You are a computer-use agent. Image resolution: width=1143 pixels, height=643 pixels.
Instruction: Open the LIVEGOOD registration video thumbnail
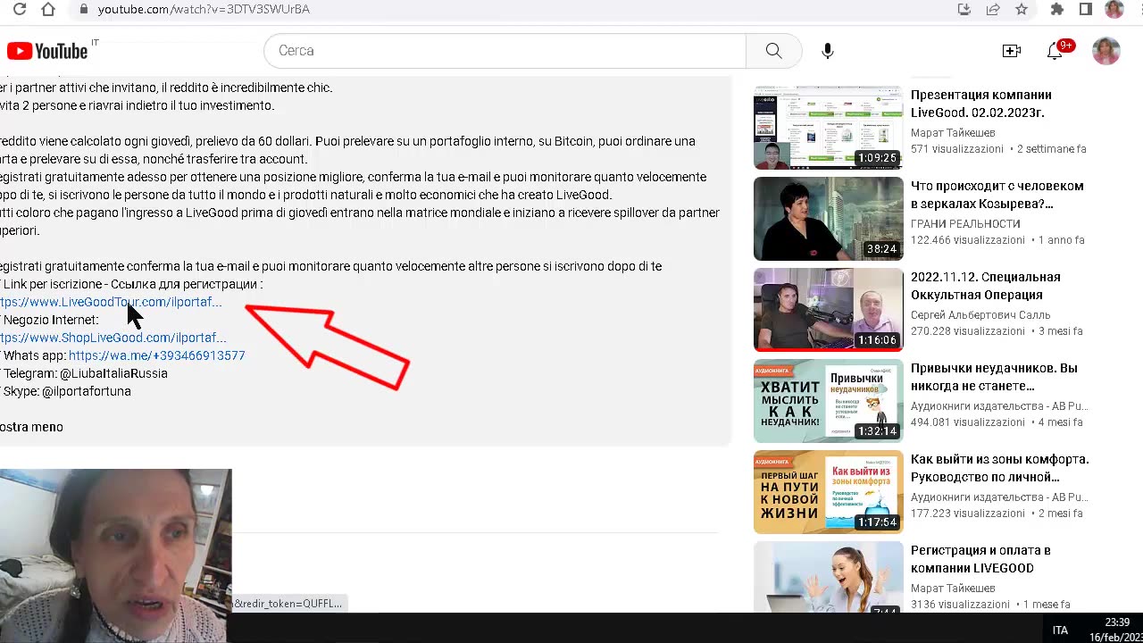828,576
